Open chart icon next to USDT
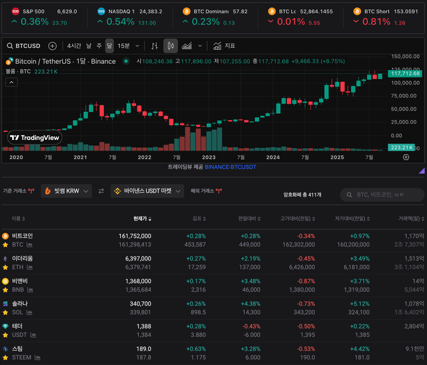Screen dimensions: 427x365 tap(33, 335)
